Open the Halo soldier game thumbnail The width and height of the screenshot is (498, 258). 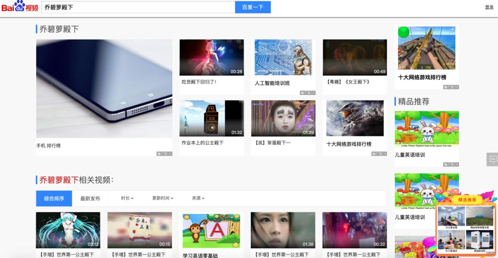[x=355, y=118]
